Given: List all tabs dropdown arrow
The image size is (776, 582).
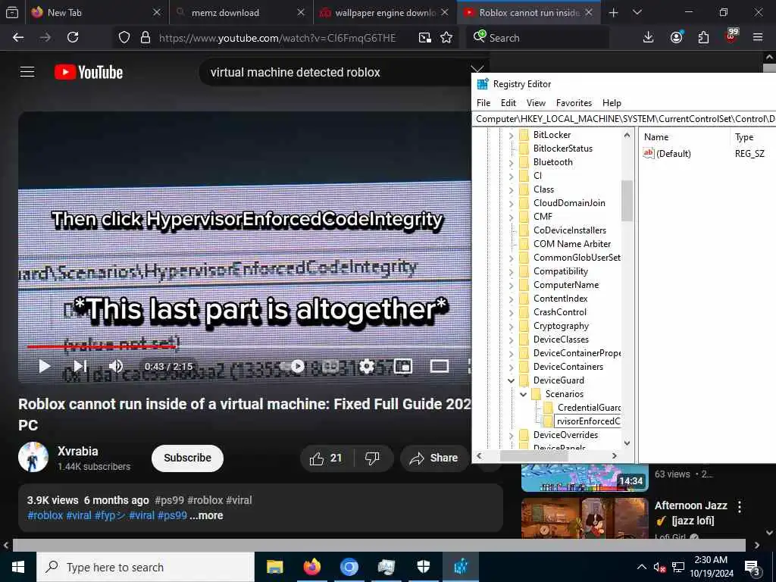Looking at the screenshot, I should click(637, 13).
